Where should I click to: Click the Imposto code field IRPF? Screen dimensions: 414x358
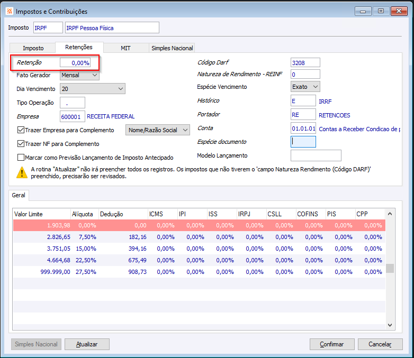click(48, 27)
